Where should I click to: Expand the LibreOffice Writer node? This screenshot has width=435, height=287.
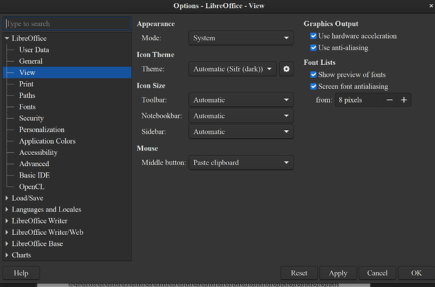(7, 221)
